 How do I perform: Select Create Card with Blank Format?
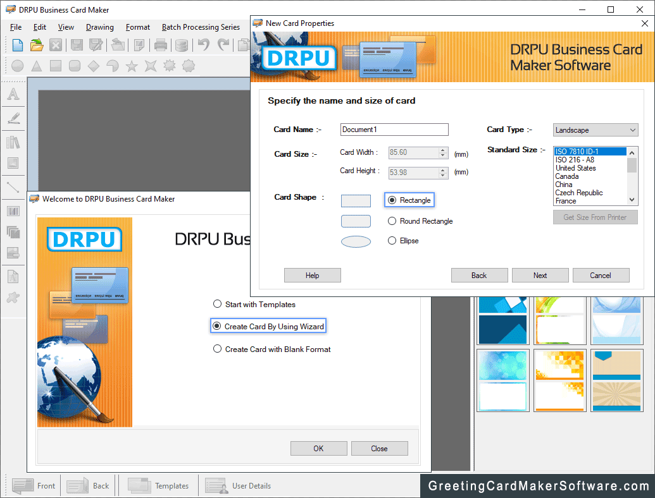tap(272, 349)
